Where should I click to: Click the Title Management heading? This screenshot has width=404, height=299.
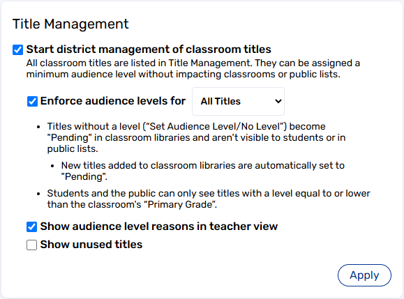coord(70,24)
